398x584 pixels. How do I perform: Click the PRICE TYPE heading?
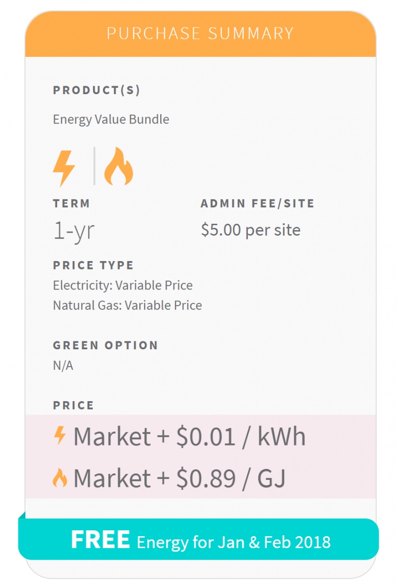[93, 265]
